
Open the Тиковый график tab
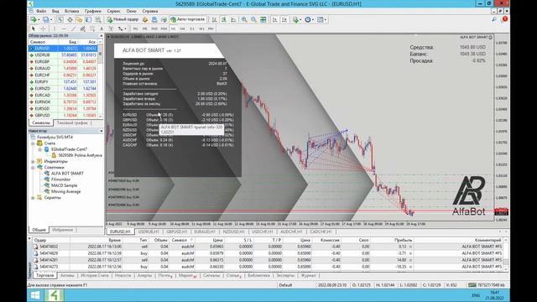[72, 122]
